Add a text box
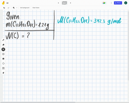Image resolution: width=129 pixels, height=103 pixels. pos(3,68)
